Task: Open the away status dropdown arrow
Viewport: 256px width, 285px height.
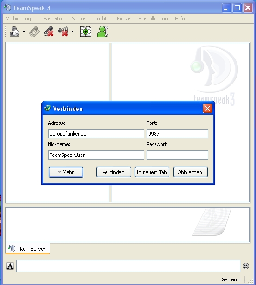Action: (24, 32)
